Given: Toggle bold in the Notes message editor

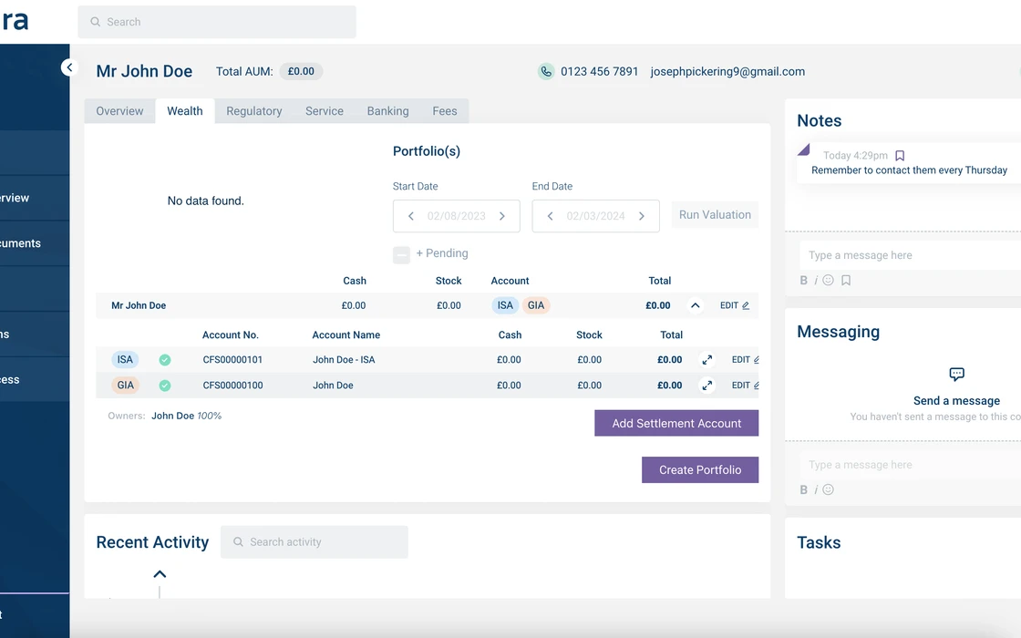Looking at the screenshot, I should click(x=803, y=280).
